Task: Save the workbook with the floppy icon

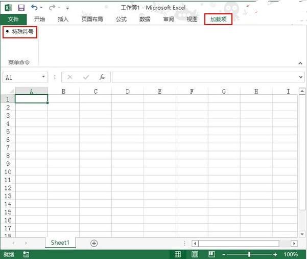Action: click(x=21, y=8)
